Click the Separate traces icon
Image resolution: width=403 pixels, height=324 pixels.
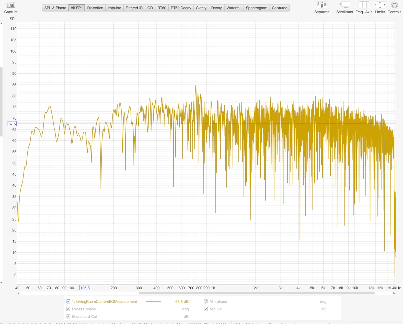coord(322,5)
